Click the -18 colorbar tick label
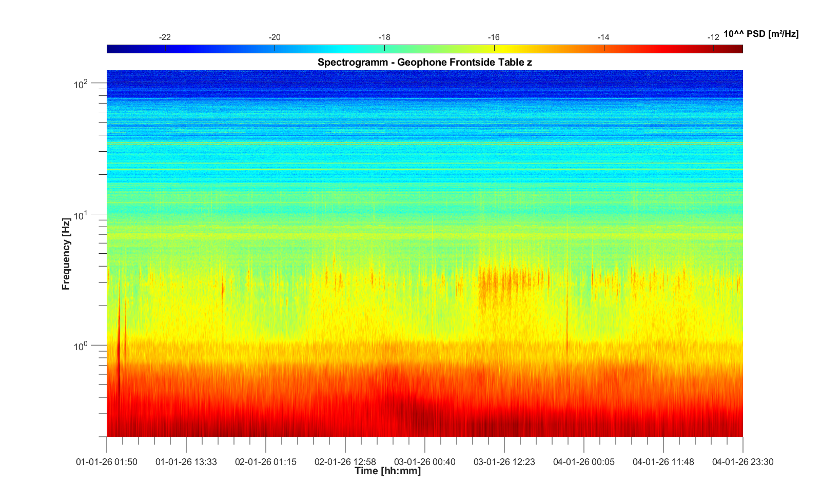Screen dimensions: 821x486 [384, 37]
